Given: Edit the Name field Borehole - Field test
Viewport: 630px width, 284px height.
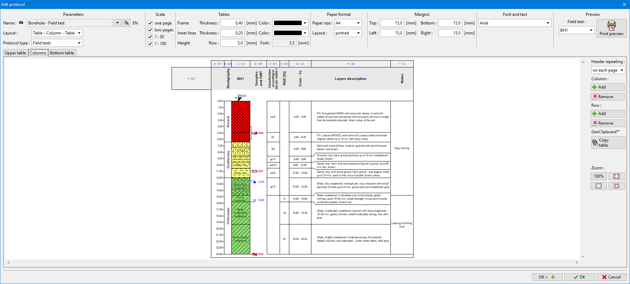Looking at the screenshot, I should coord(70,23).
